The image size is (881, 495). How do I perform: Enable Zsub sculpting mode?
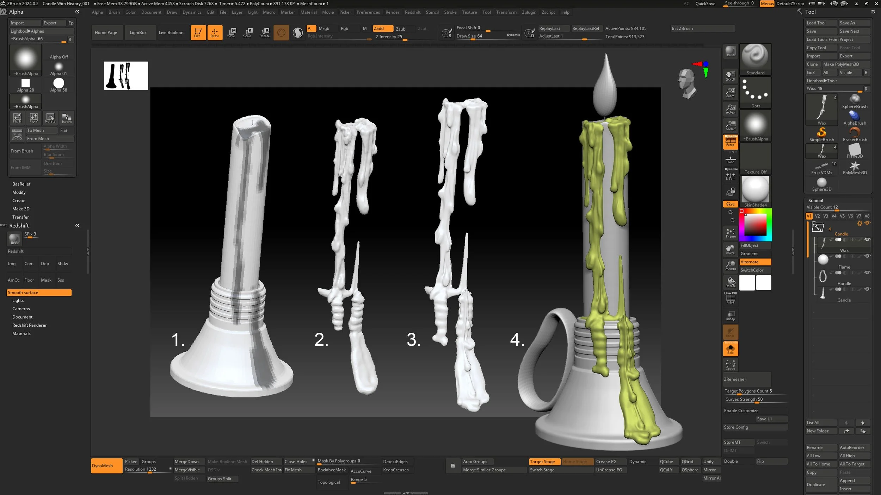tap(400, 29)
